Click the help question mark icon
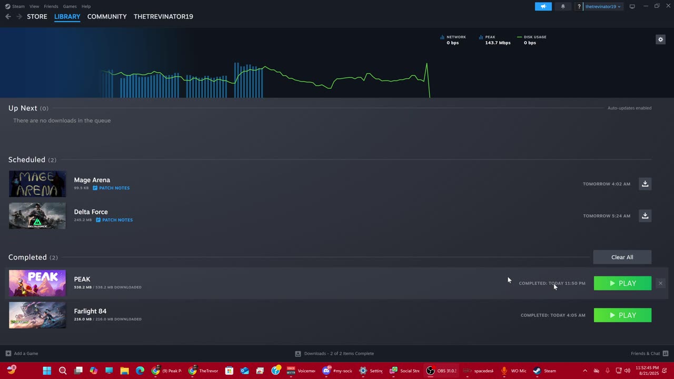The width and height of the screenshot is (674, 379). coord(579,6)
